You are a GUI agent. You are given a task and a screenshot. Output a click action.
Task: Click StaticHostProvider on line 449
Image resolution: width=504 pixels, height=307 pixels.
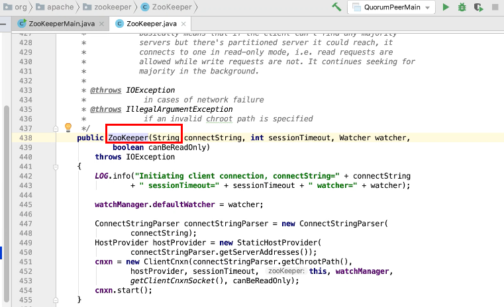click(x=277, y=242)
